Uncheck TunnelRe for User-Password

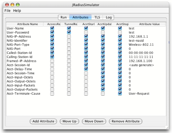coord(69,32)
